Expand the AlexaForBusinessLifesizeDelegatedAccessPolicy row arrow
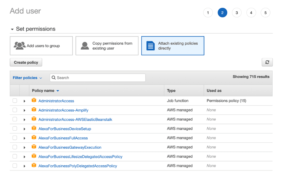This screenshot has width=284, height=186. (x=25, y=157)
